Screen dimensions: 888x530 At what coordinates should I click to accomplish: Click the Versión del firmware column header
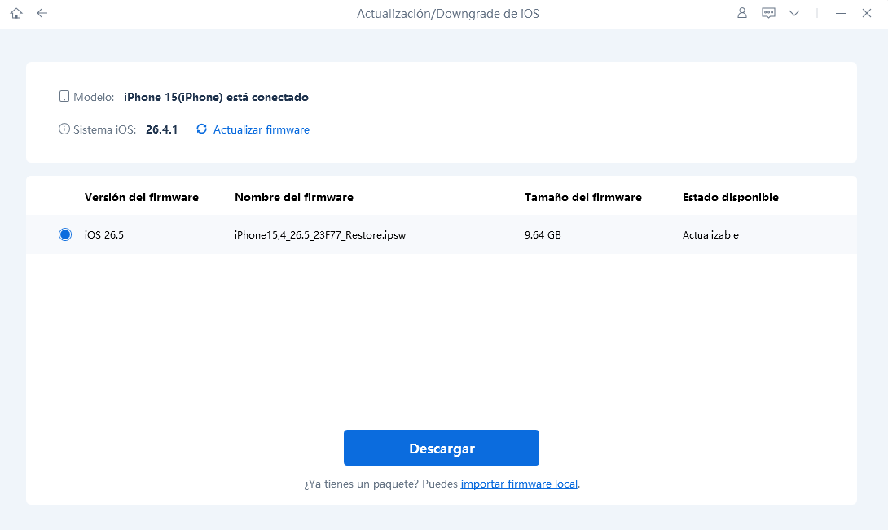click(x=142, y=197)
